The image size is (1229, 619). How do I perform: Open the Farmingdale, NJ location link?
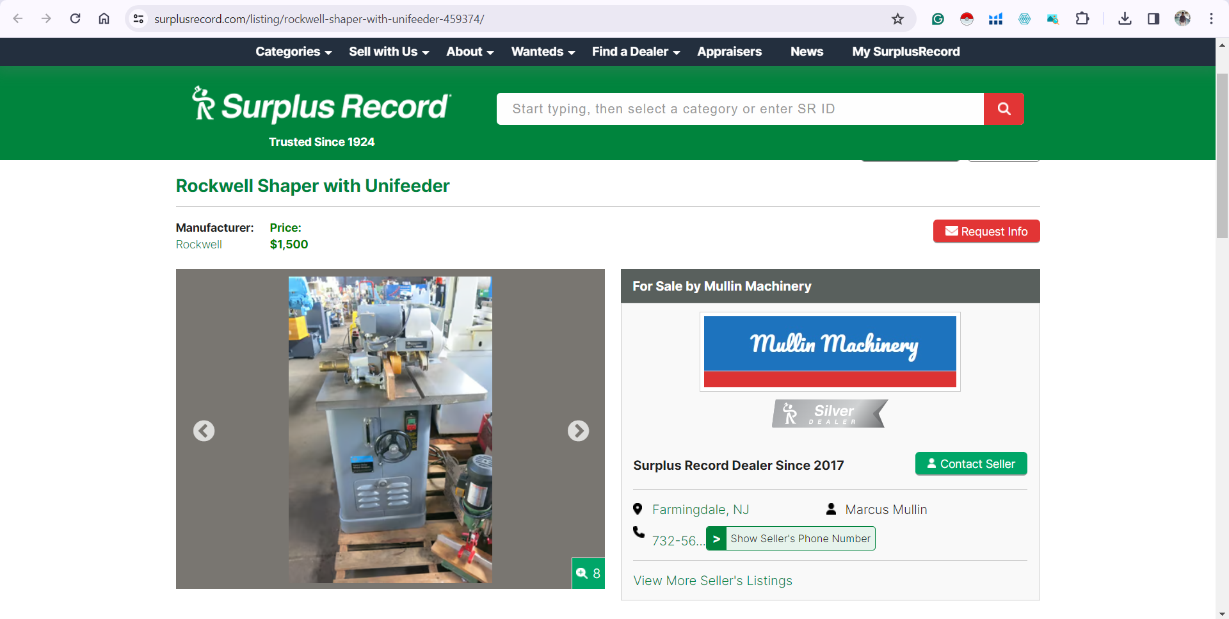(700, 510)
